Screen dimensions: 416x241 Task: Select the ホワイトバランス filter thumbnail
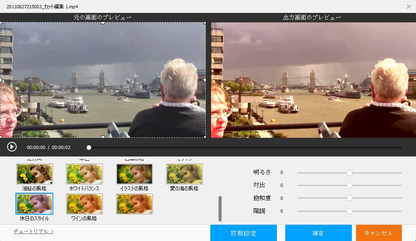(85, 174)
